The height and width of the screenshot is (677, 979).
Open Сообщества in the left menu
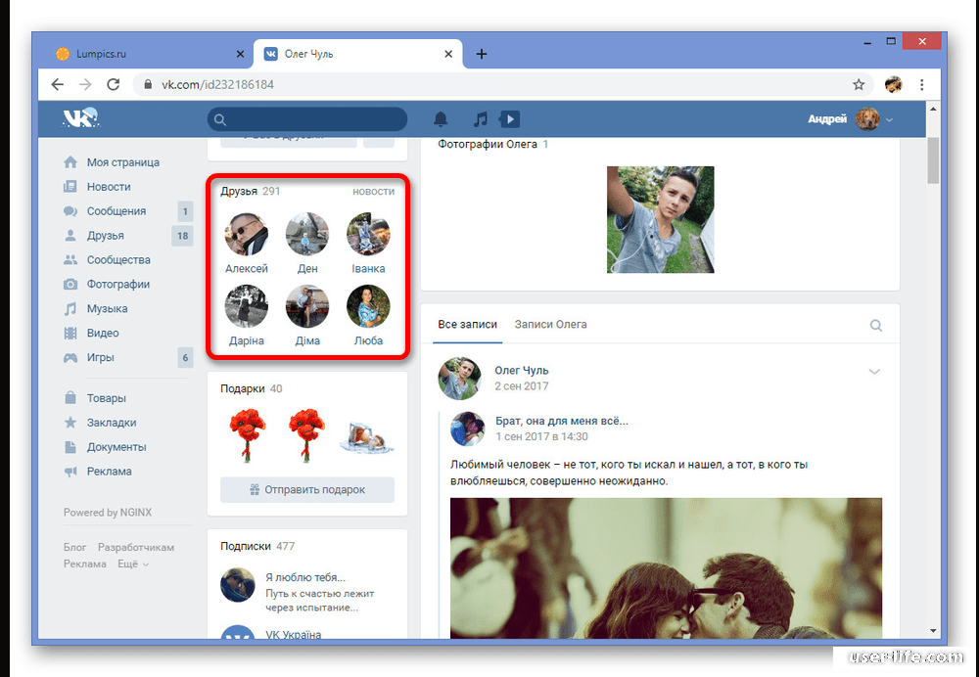tap(118, 260)
